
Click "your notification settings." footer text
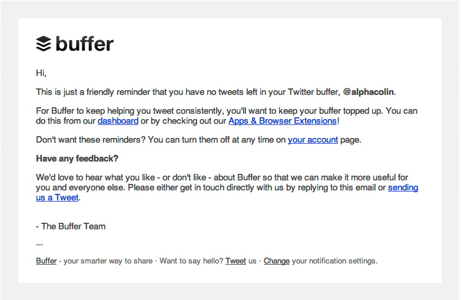pos(334,261)
